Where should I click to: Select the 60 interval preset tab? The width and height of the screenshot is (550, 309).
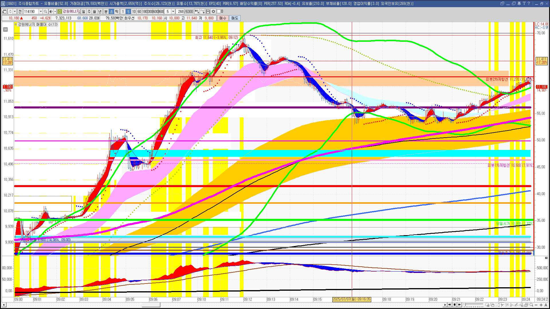coord(139,11)
